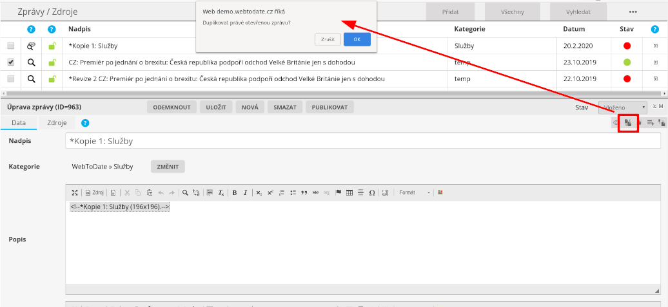668x307 pixels.
Task: Maximize the editor with fullscreen icon
Action: tap(75, 192)
